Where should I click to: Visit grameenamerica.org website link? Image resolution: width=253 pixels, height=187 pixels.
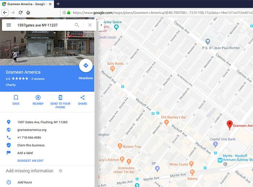click(32, 130)
